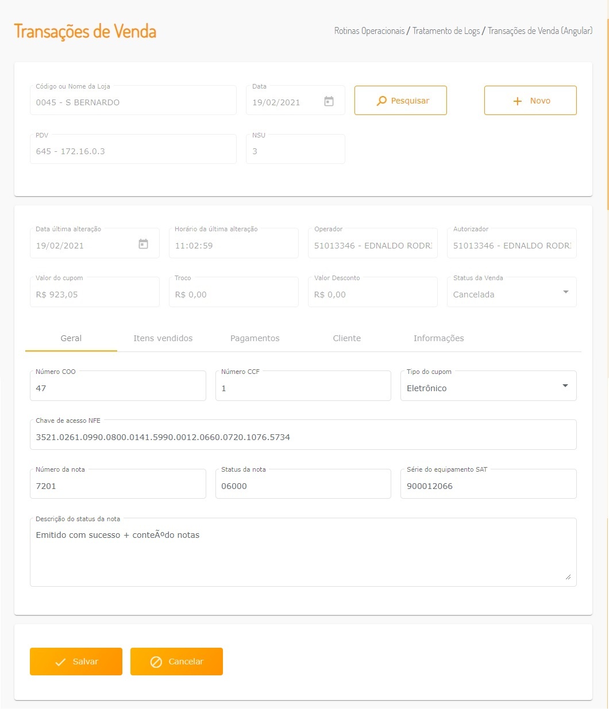Expand the Status da Venda dropdown
Image resolution: width=609 pixels, height=711 pixels.
[565, 292]
